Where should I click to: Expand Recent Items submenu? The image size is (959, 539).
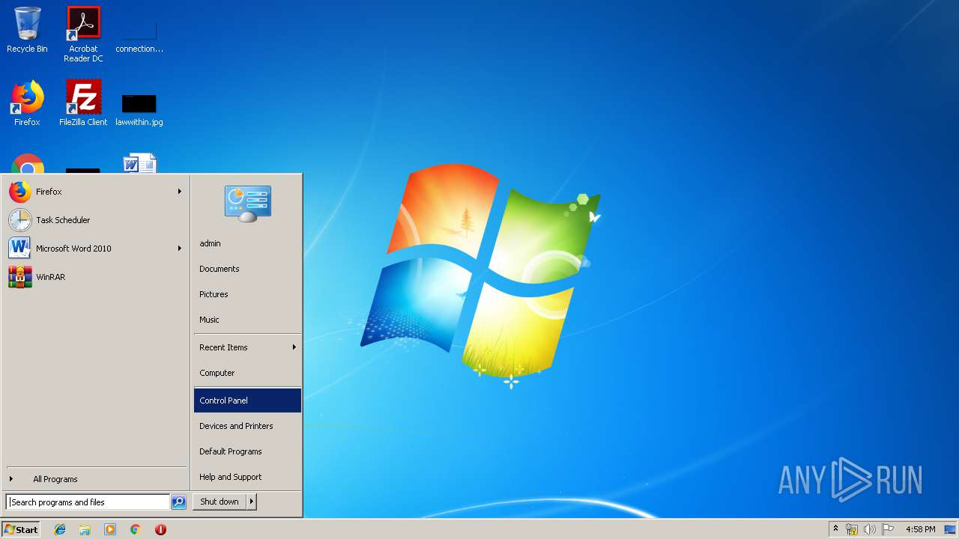click(x=247, y=347)
